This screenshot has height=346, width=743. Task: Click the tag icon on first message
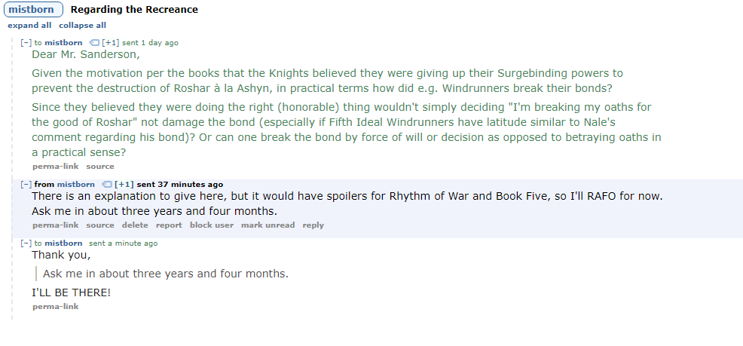pos(94,43)
